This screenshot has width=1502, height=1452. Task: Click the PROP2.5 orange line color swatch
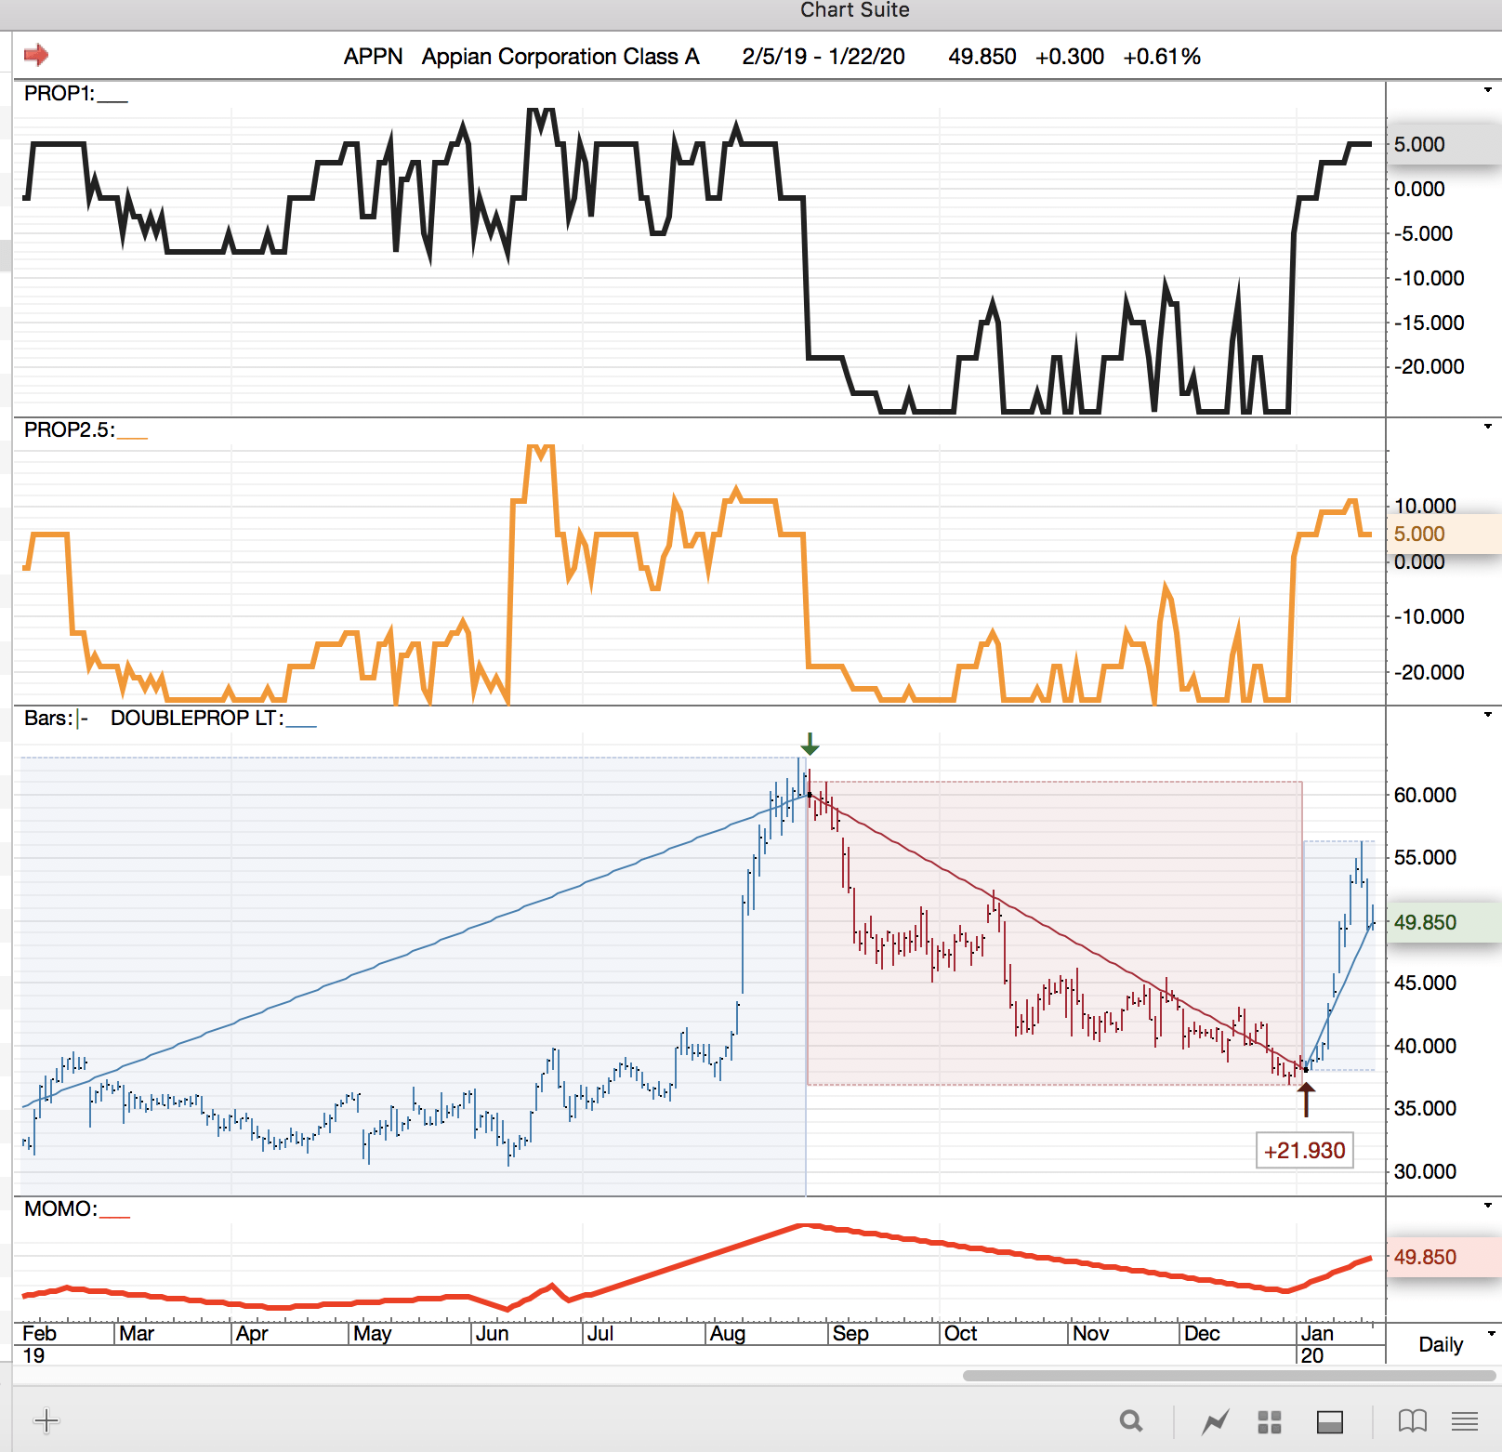click(x=132, y=437)
